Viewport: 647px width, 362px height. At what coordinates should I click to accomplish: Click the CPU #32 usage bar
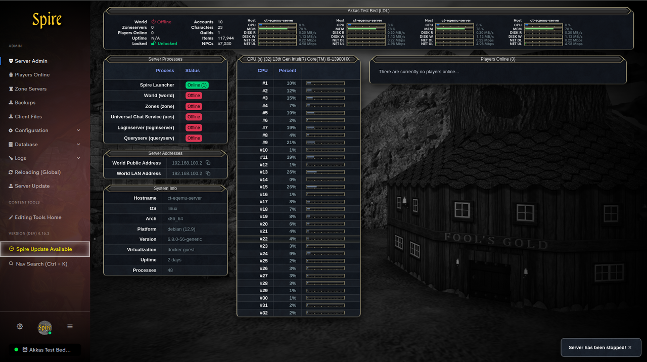tap(325, 313)
